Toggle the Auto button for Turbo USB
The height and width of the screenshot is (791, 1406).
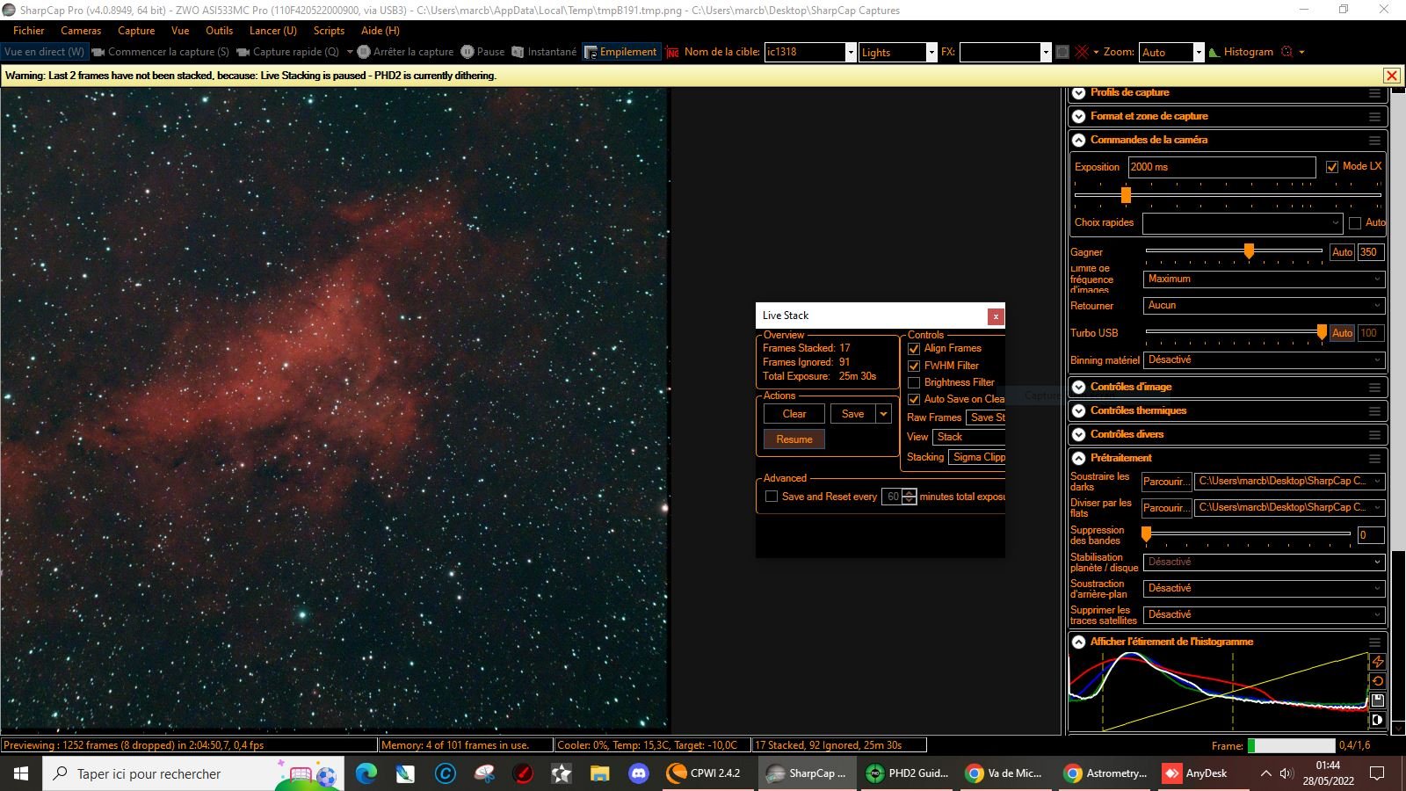pyautogui.click(x=1342, y=333)
